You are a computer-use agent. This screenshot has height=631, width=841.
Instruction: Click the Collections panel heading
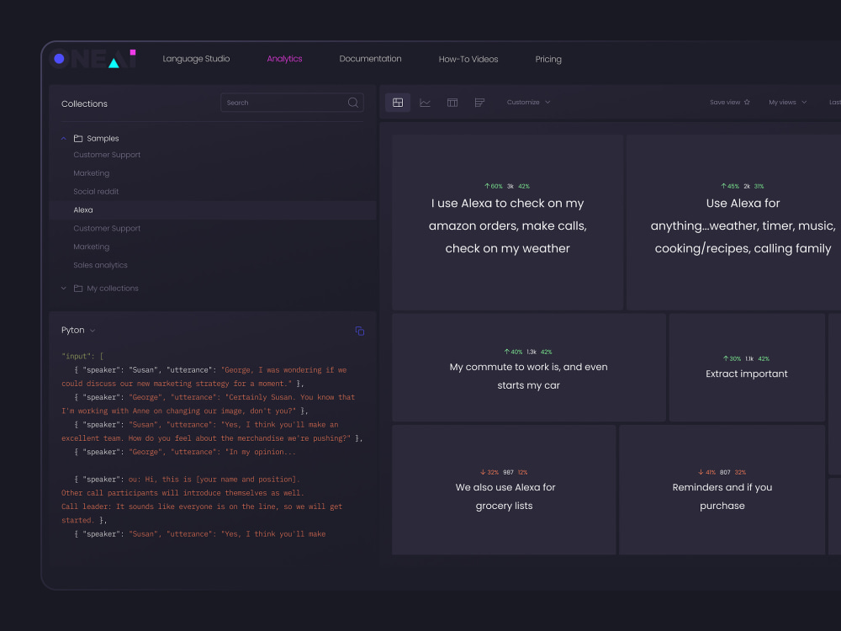point(84,103)
